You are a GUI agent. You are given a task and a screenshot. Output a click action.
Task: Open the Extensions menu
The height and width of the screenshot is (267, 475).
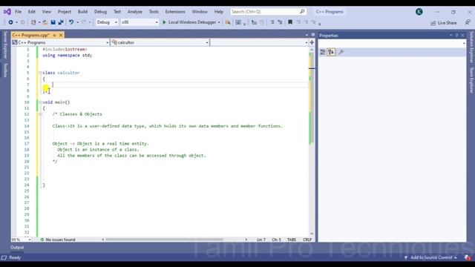pos(175,12)
